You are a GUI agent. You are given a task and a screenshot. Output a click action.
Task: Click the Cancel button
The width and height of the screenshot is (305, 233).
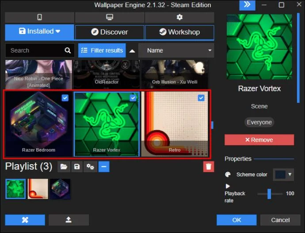coord(280,220)
